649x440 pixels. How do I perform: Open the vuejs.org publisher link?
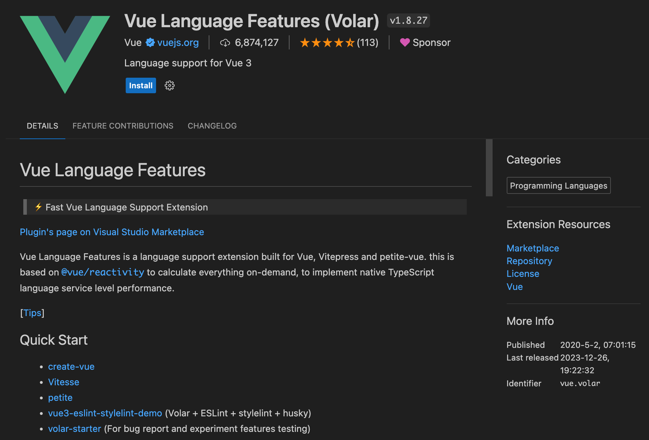coord(178,42)
